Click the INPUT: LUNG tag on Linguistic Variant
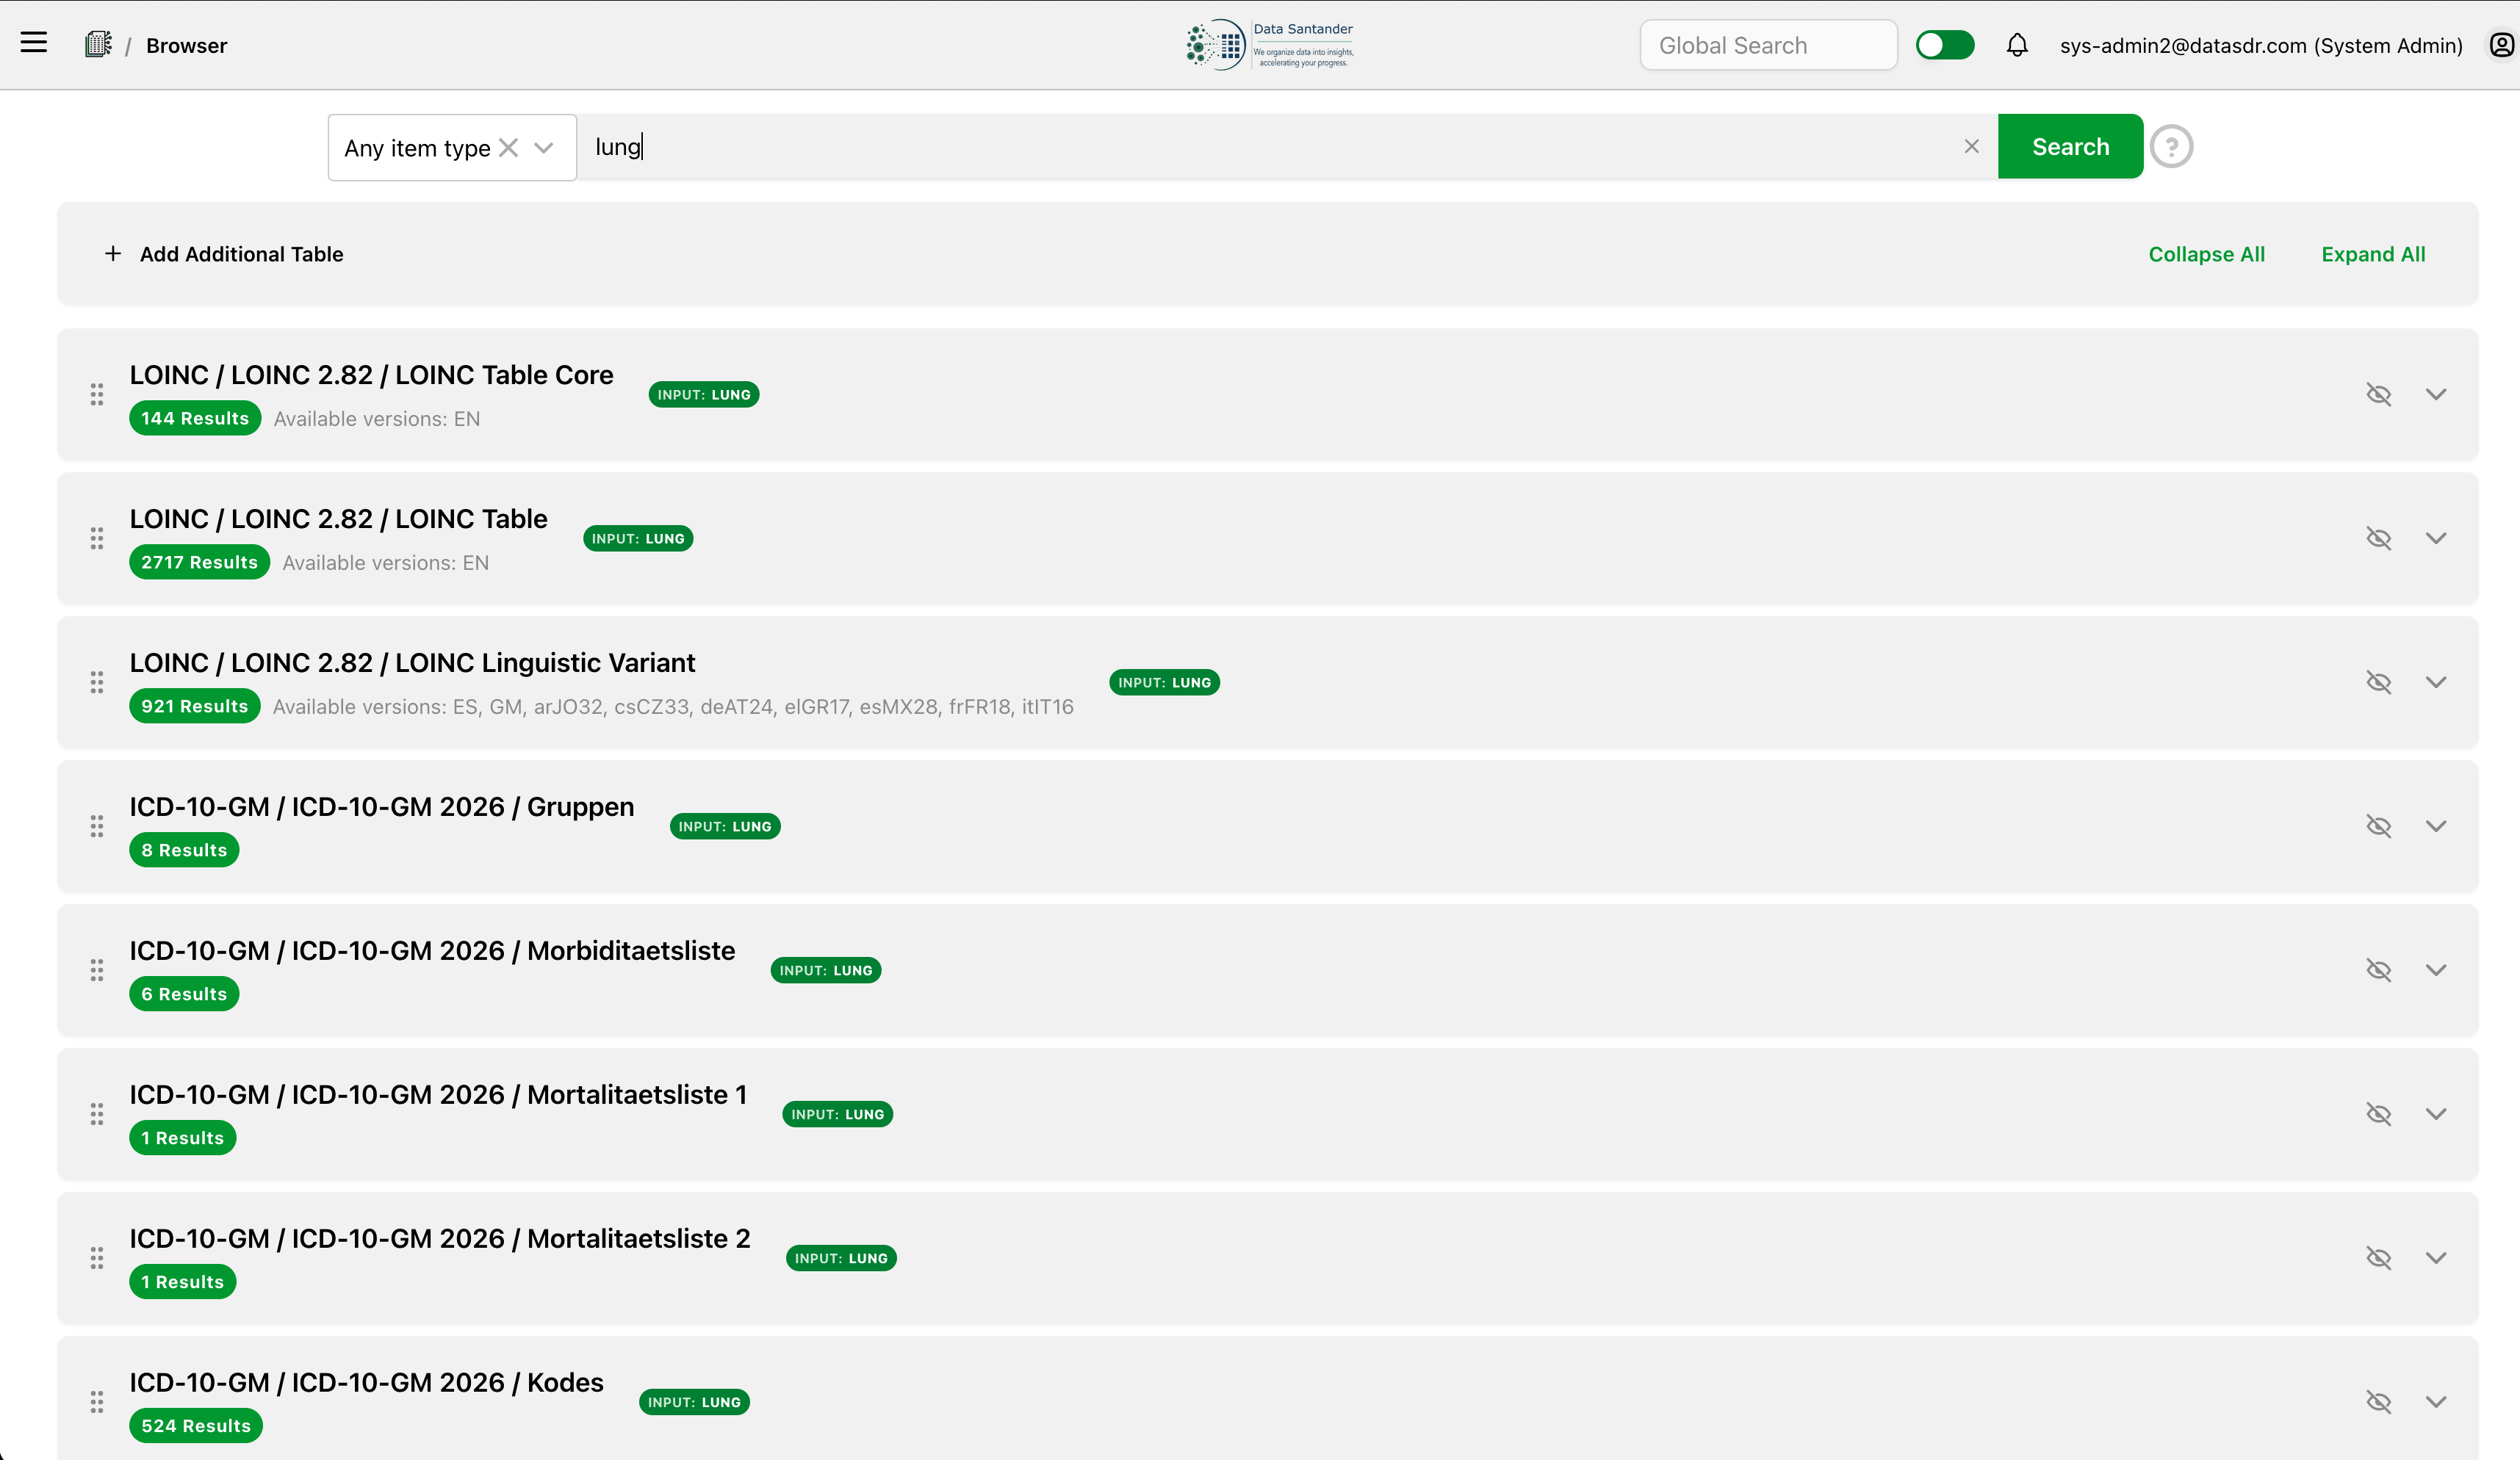Viewport: 2520px width, 1460px height. (x=1164, y=682)
